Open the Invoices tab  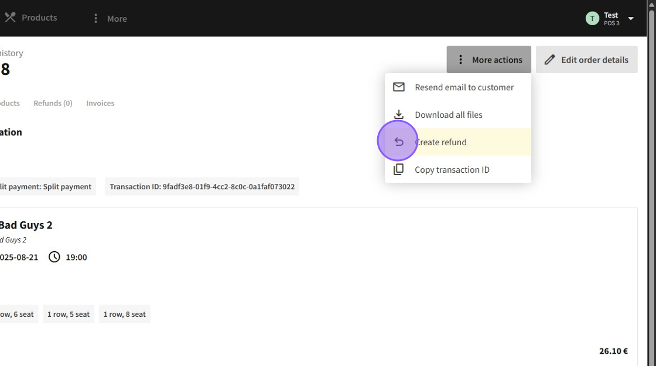[100, 103]
